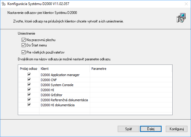Select the D2000 GrEditor client name

52,95
